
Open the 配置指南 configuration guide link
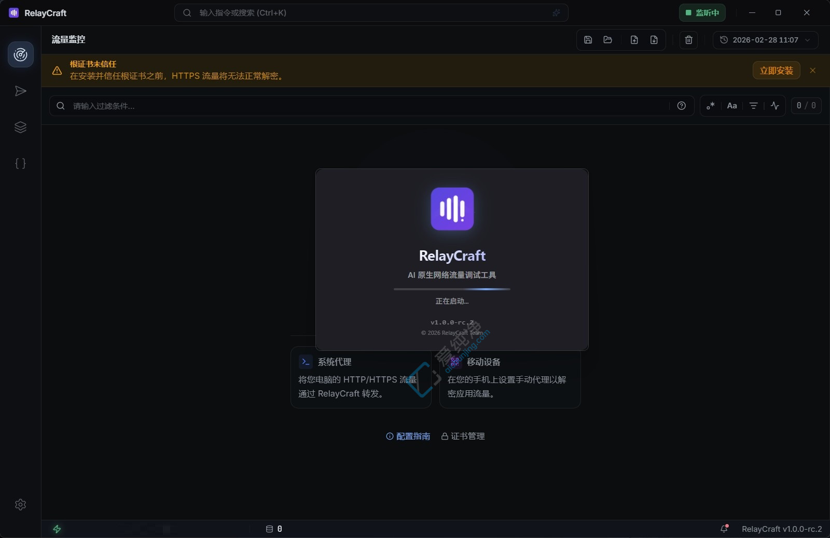point(409,436)
